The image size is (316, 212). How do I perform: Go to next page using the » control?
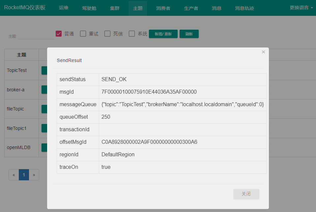(34, 174)
